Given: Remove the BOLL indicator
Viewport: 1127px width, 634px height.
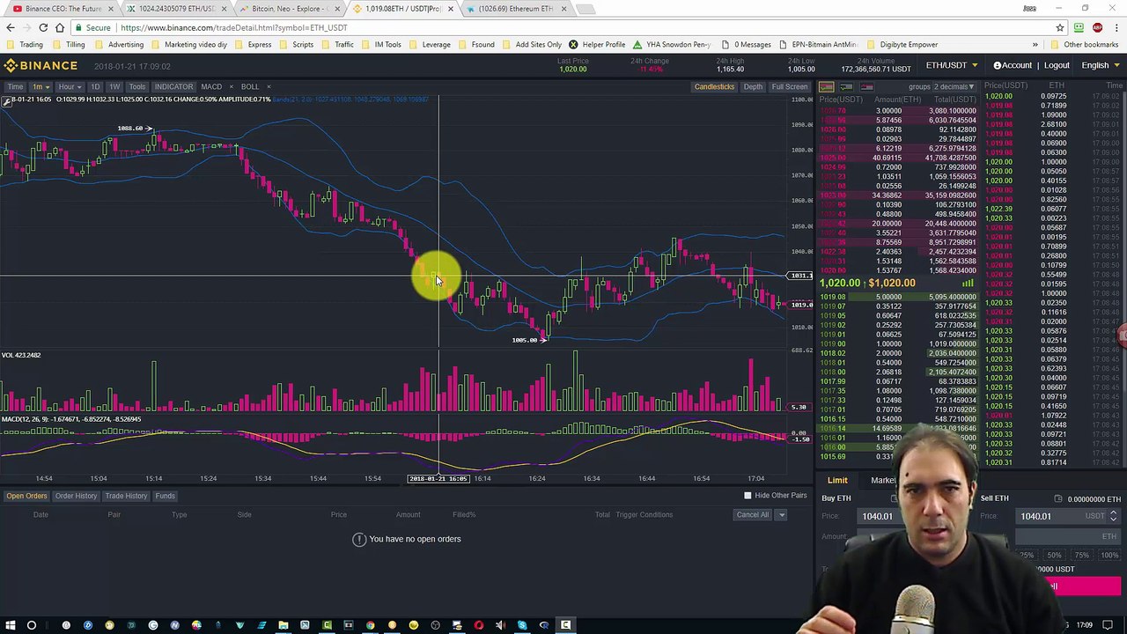Looking at the screenshot, I should 269,86.
